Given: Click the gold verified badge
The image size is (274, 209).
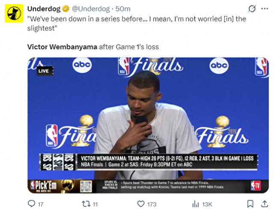Looking at the screenshot, I should point(66,9).
